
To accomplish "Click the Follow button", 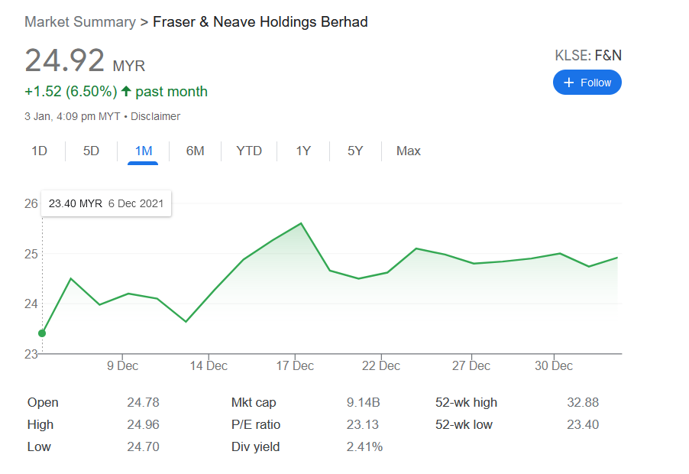I will pos(587,83).
